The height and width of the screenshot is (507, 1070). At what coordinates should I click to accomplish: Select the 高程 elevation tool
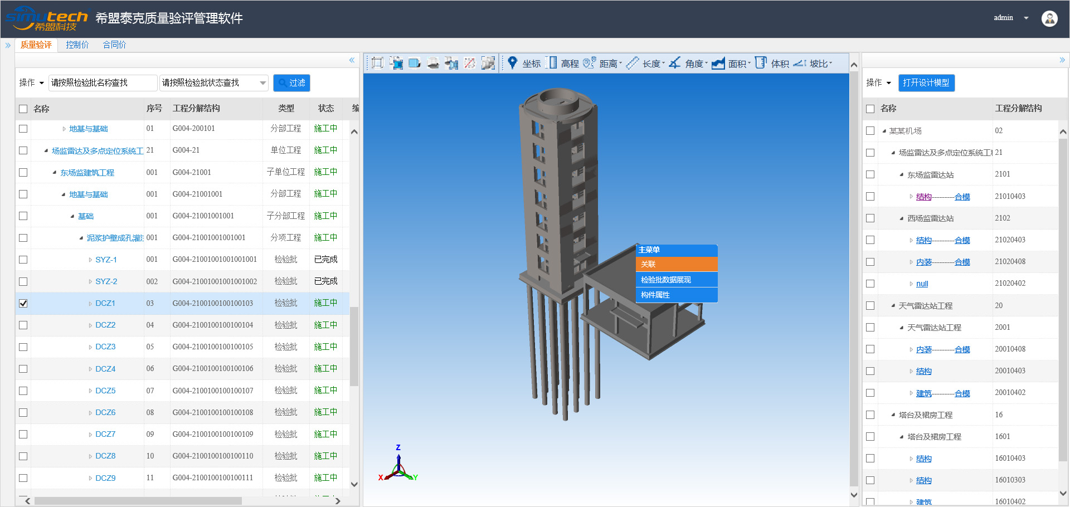click(x=562, y=64)
